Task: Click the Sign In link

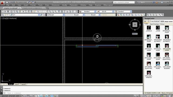Action: [x=142, y=2]
